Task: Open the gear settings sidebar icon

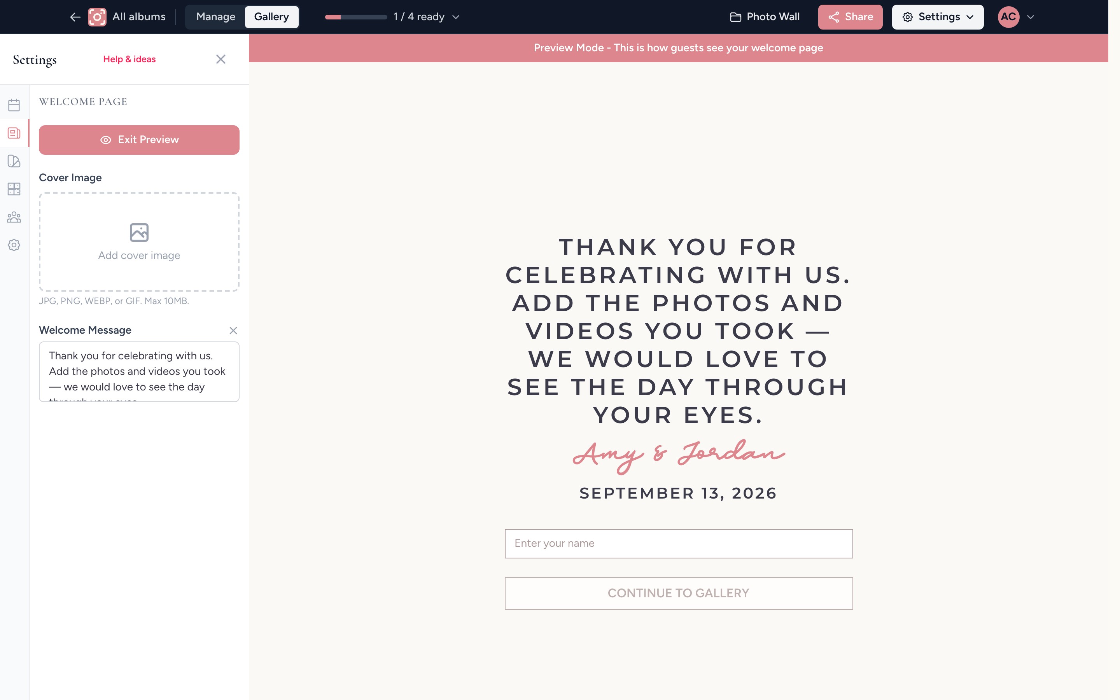Action: (14, 245)
